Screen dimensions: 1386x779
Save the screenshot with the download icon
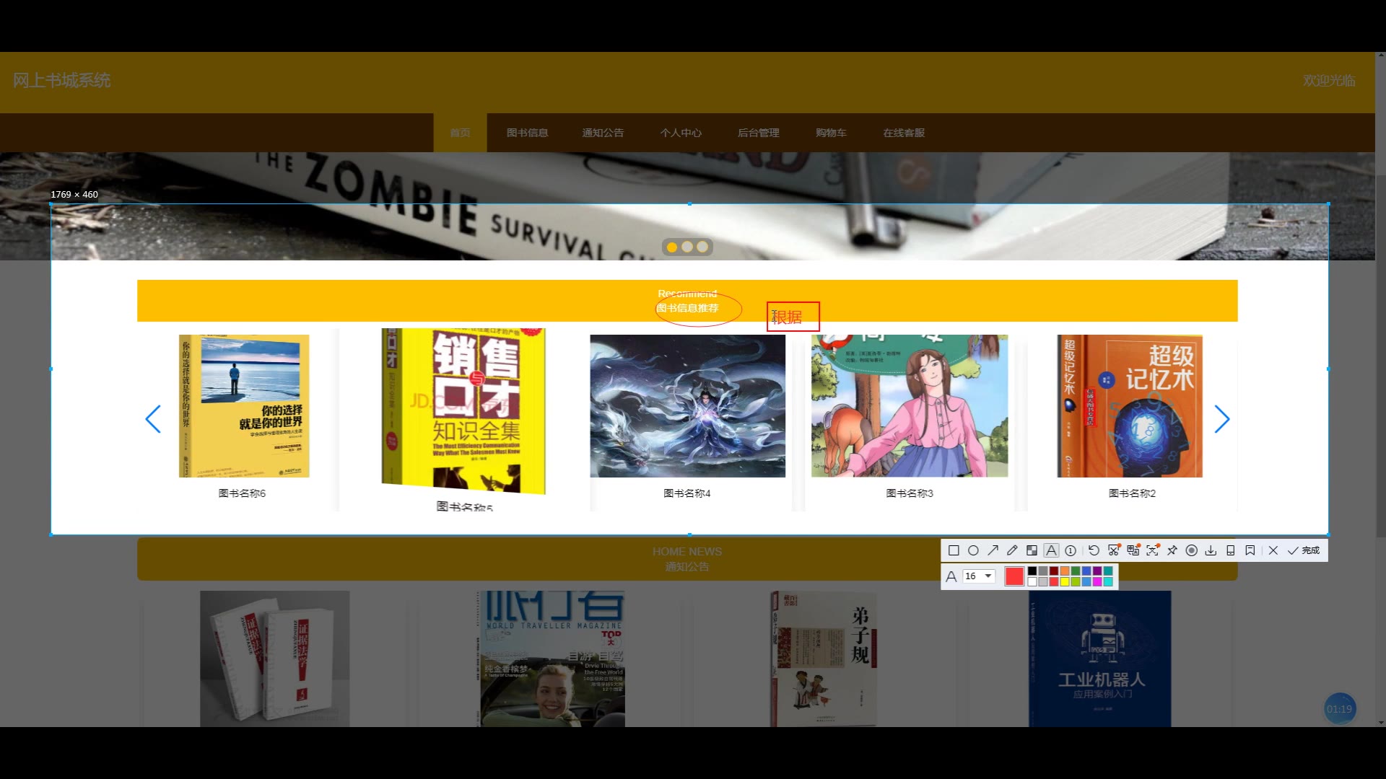(x=1211, y=550)
